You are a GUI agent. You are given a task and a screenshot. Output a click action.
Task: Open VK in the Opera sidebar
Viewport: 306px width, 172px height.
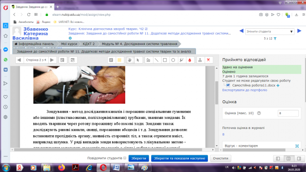(x=5, y=70)
